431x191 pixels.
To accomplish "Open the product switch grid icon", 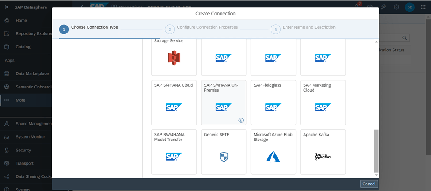I will (423, 7).
